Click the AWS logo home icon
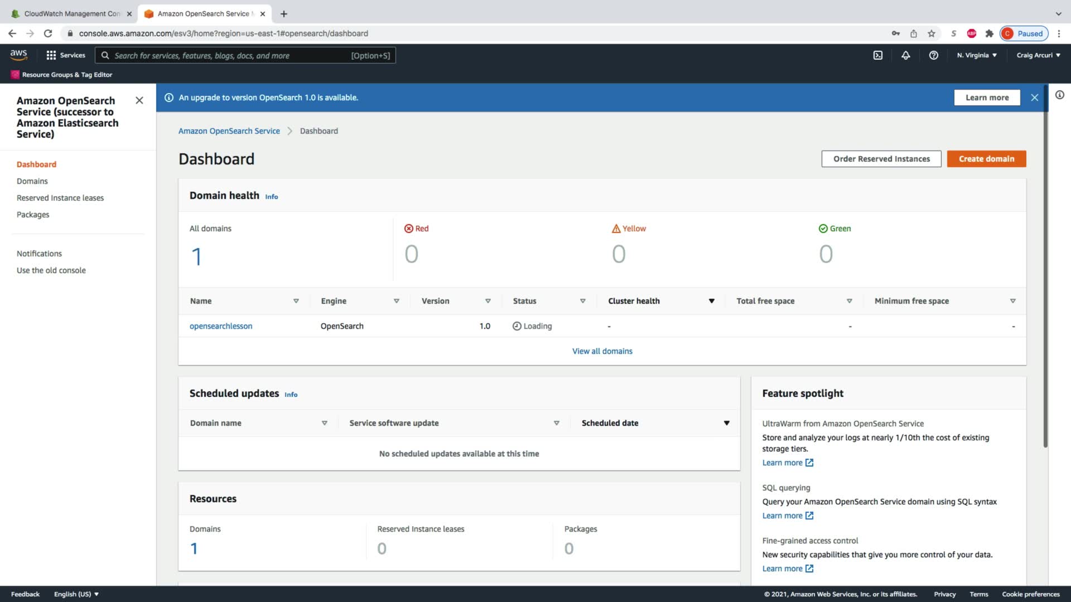This screenshot has height=602, width=1071. pos(18,55)
